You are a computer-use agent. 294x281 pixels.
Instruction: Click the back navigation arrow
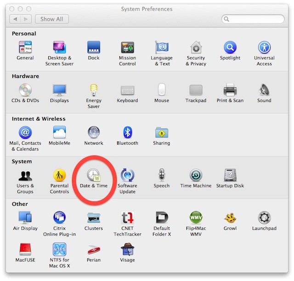point(16,19)
